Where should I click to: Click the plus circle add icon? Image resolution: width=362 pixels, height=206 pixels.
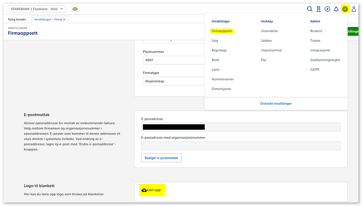pos(327,9)
